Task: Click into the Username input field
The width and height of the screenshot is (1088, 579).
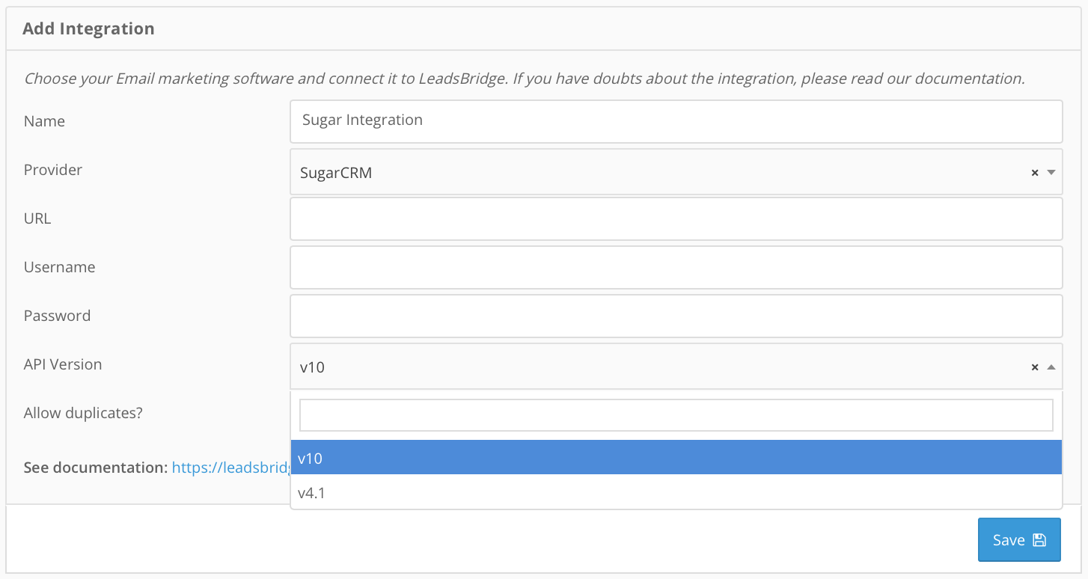Action: (676, 267)
